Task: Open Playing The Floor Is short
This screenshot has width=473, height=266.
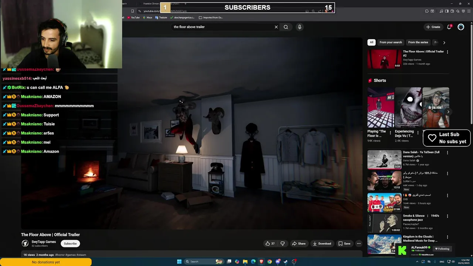Action: (381, 108)
